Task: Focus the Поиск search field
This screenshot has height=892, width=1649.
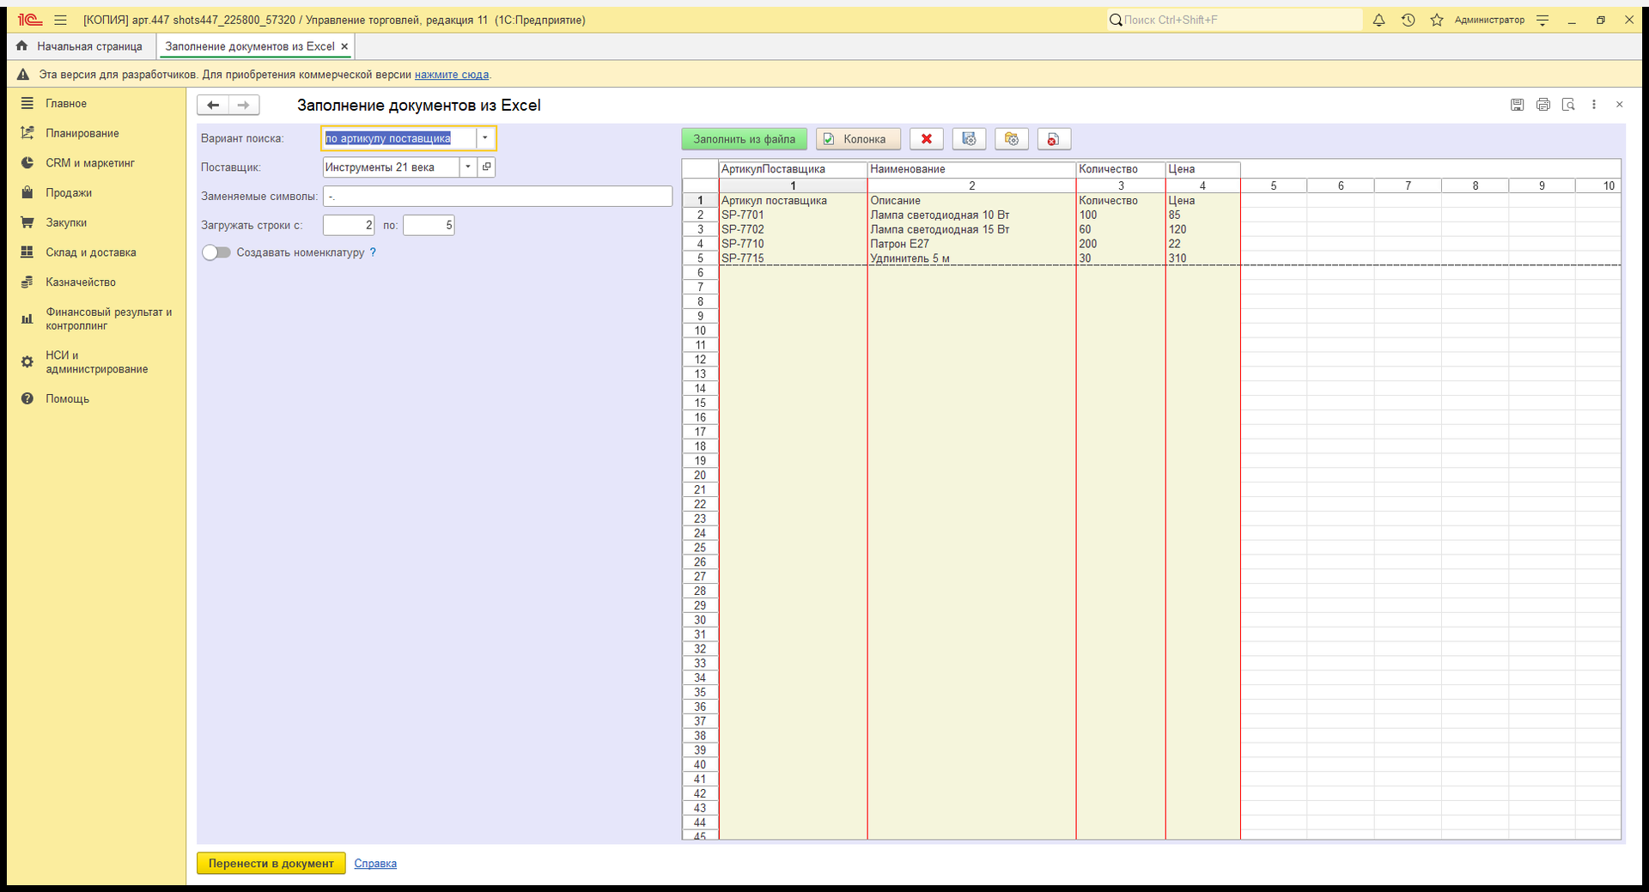Action: [x=1234, y=20]
